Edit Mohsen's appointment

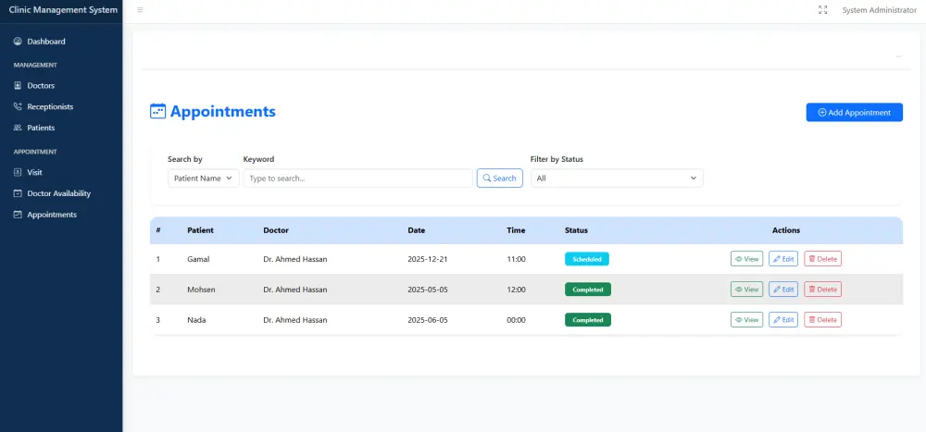[783, 290]
